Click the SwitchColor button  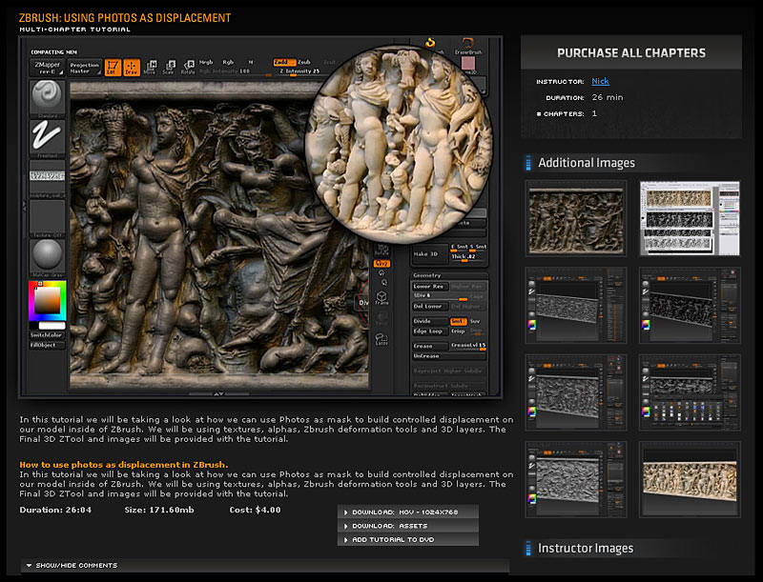point(47,335)
